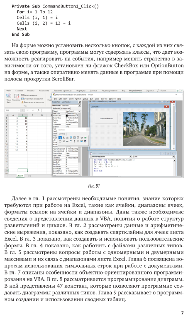The image size is (188, 319).
Task: Click the 'Private Sub CommandButton1_Click()' code line
Action: click(114, 160)
